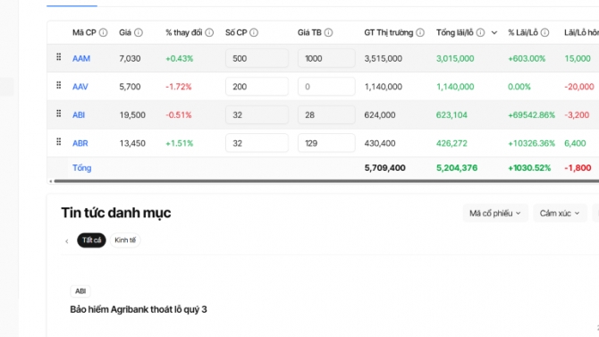The image size is (599, 337).
Task: Click the +1030.52% total percent value
Action: [529, 168]
